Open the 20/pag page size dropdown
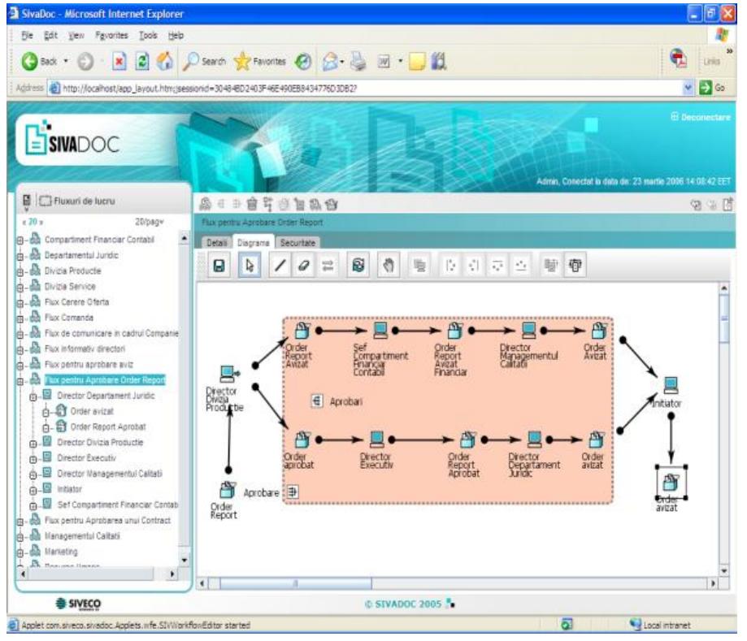This screenshot has width=747, height=641. click(x=150, y=222)
